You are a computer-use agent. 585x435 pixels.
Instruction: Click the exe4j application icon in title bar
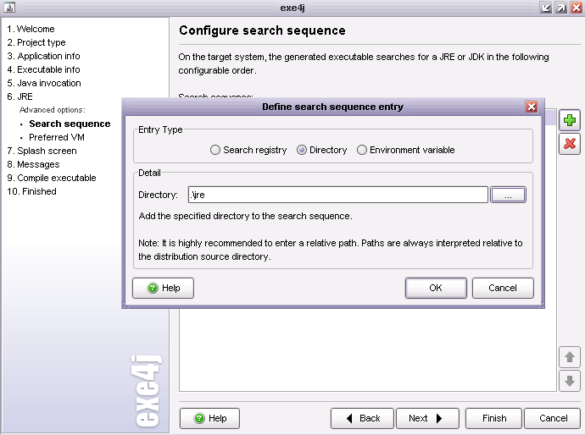tap(10, 8)
